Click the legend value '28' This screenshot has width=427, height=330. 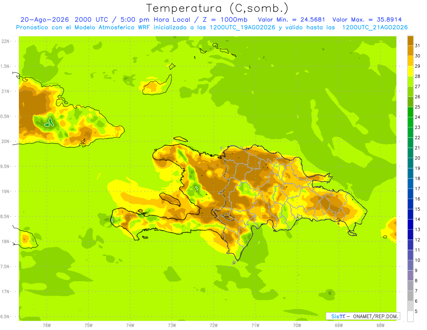pos(417,76)
